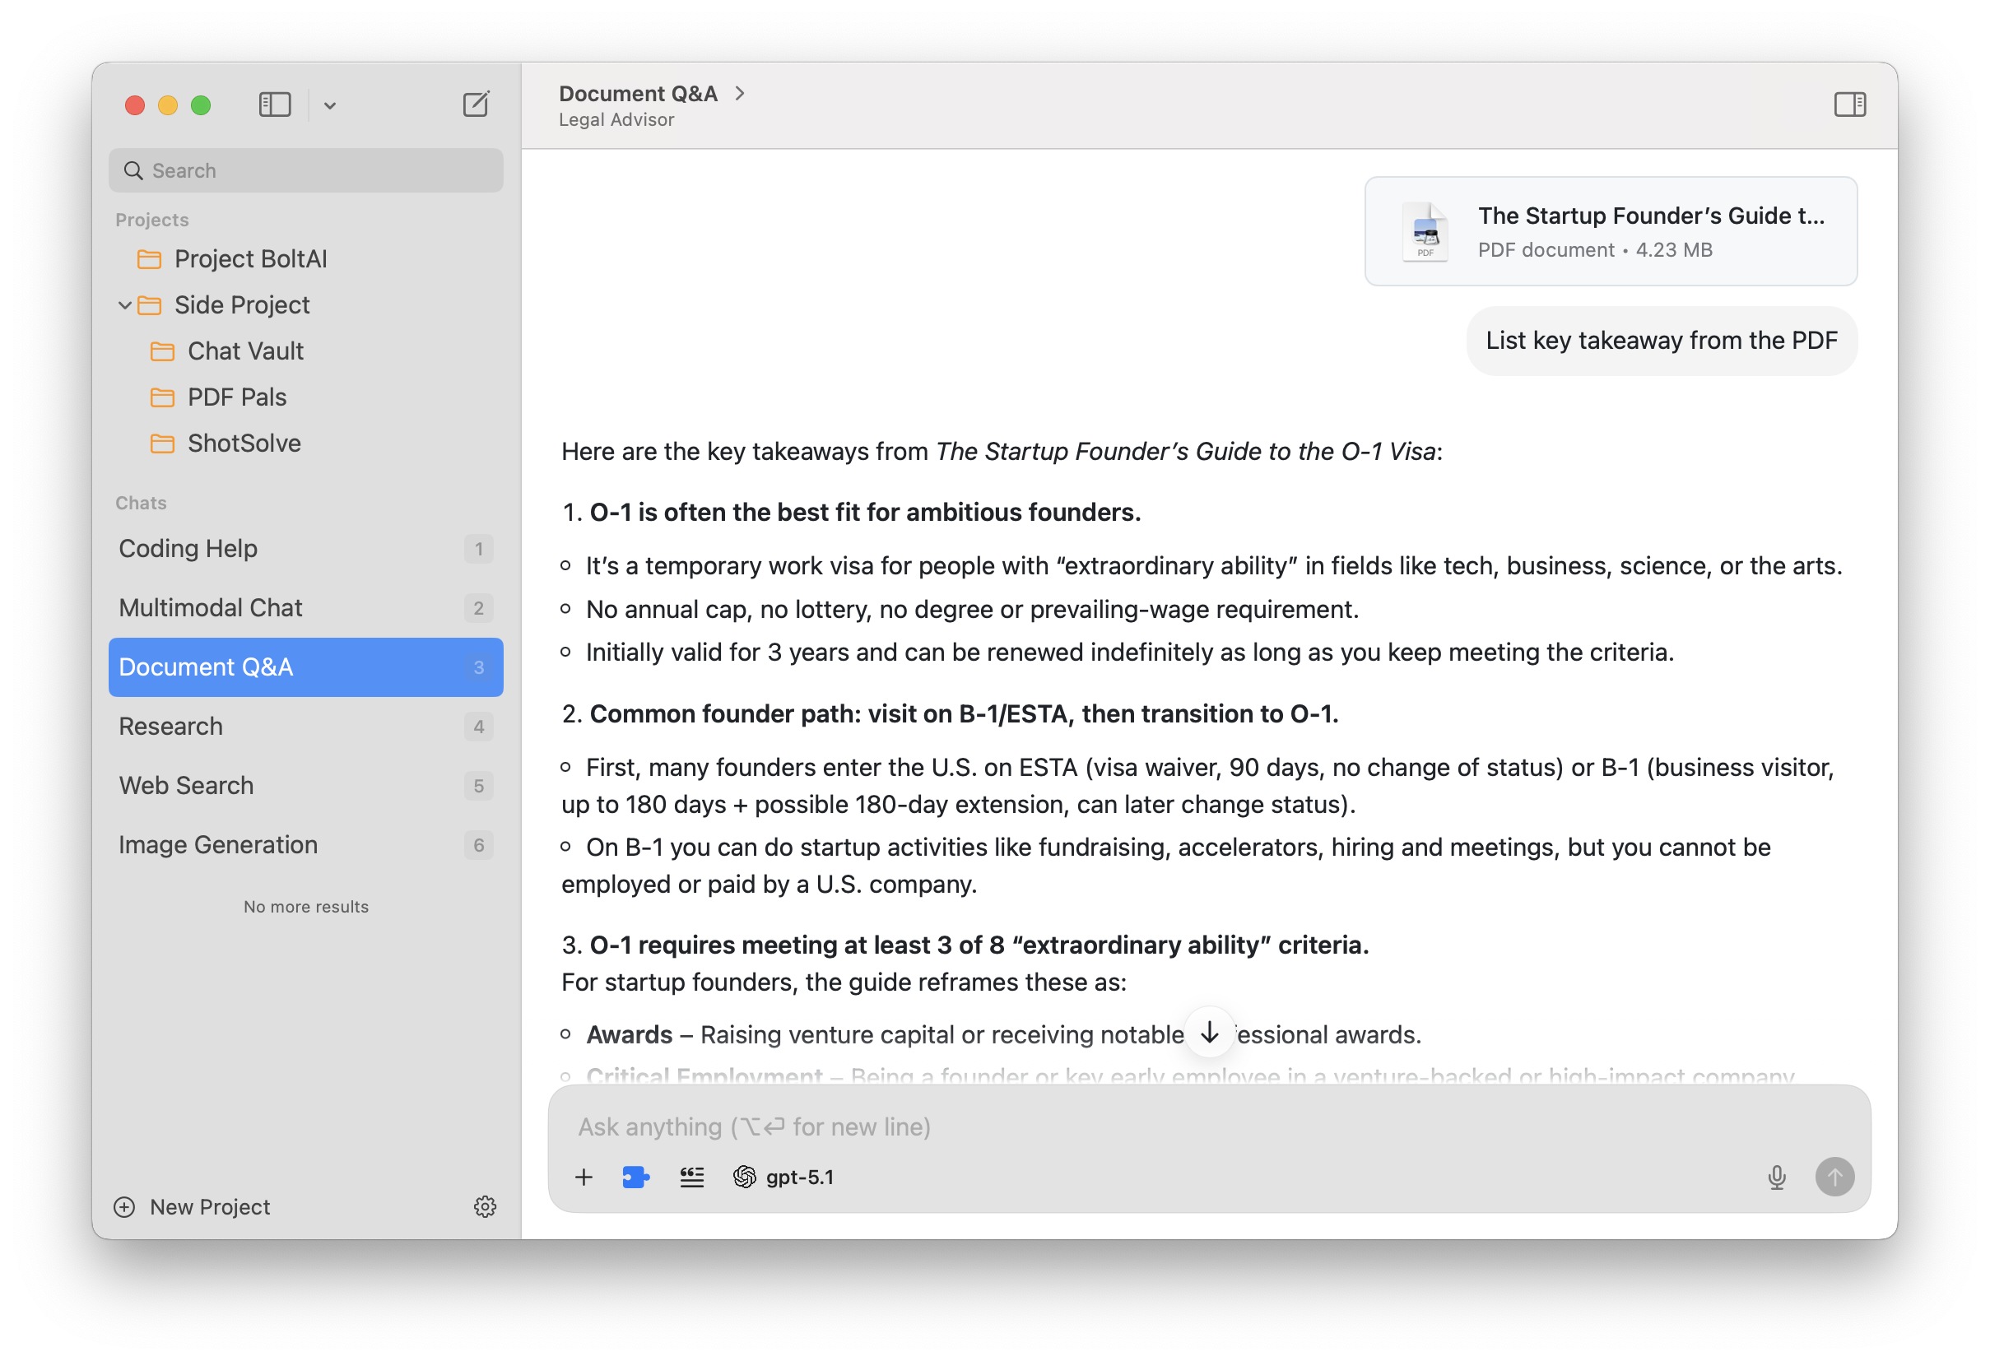Open the prompt library quote icon

pos(692,1177)
